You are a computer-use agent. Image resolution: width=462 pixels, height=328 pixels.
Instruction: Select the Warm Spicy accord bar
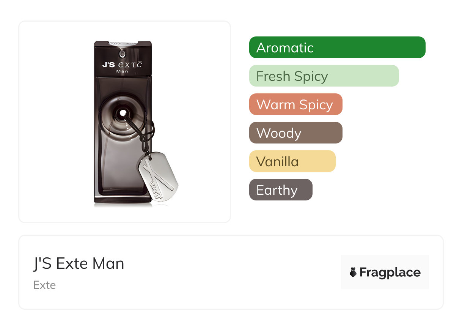coord(295,104)
